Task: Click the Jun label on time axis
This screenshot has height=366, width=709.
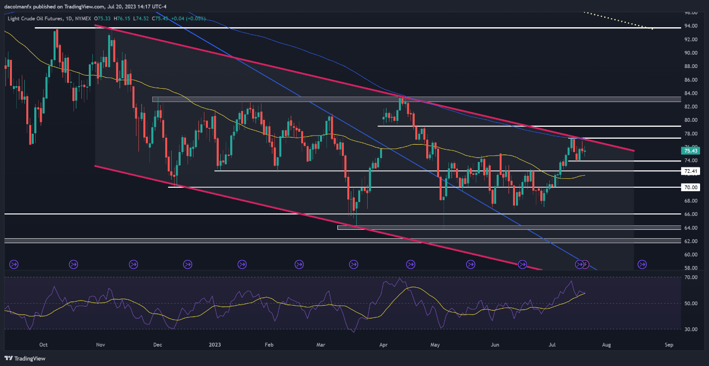Action: click(495, 344)
